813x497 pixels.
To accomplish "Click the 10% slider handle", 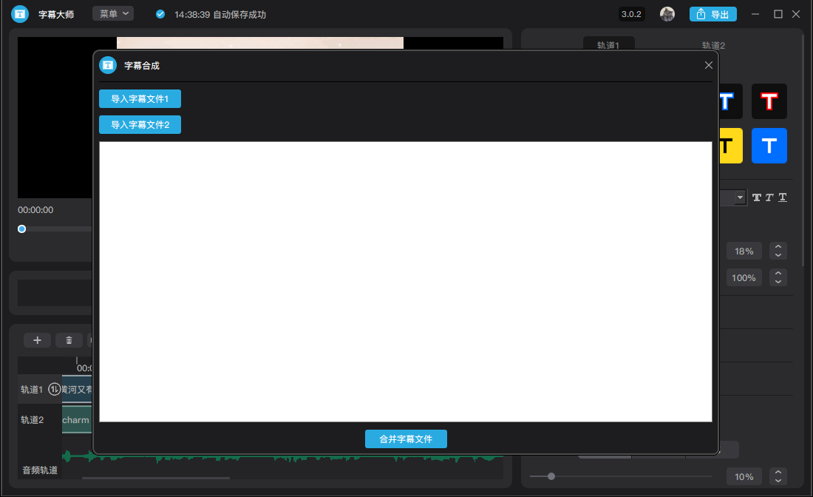I will pyautogui.click(x=551, y=476).
